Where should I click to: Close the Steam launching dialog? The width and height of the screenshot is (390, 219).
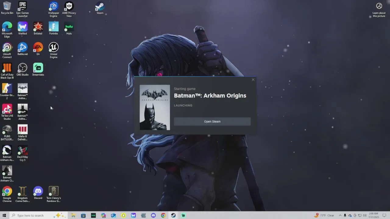[253, 80]
